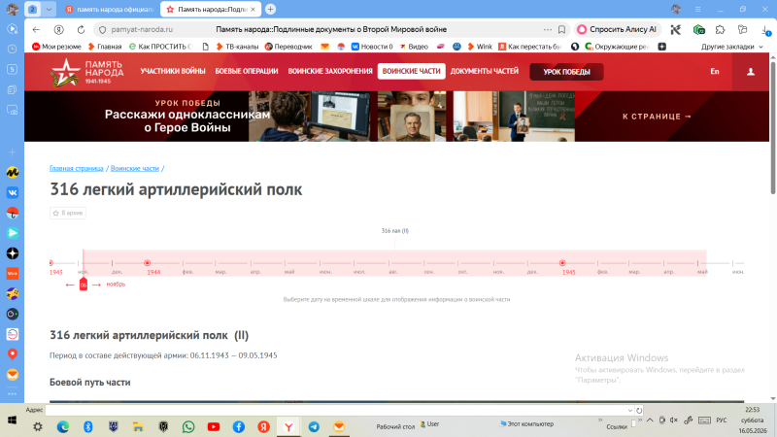Screen dimensions: 777x437
Task: Open VK from the browser sidebar
Action: [x=13, y=192]
